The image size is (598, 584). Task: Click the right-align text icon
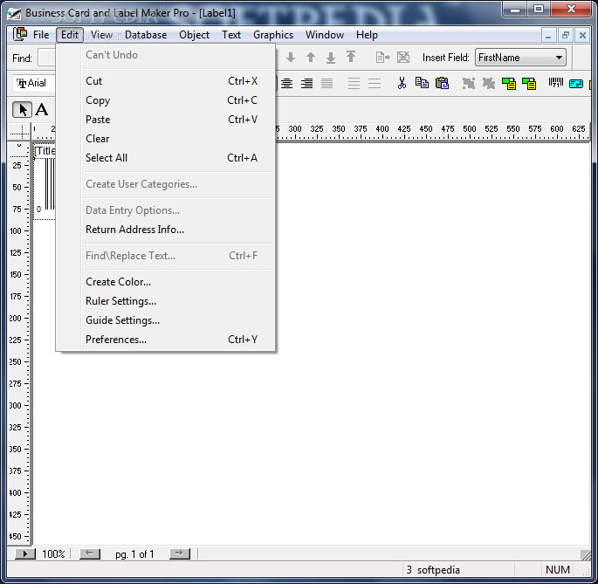[x=306, y=83]
